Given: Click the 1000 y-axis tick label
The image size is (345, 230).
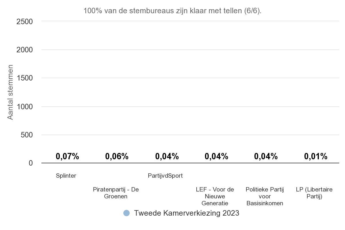Looking at the screenshot, I should (25, 107).
